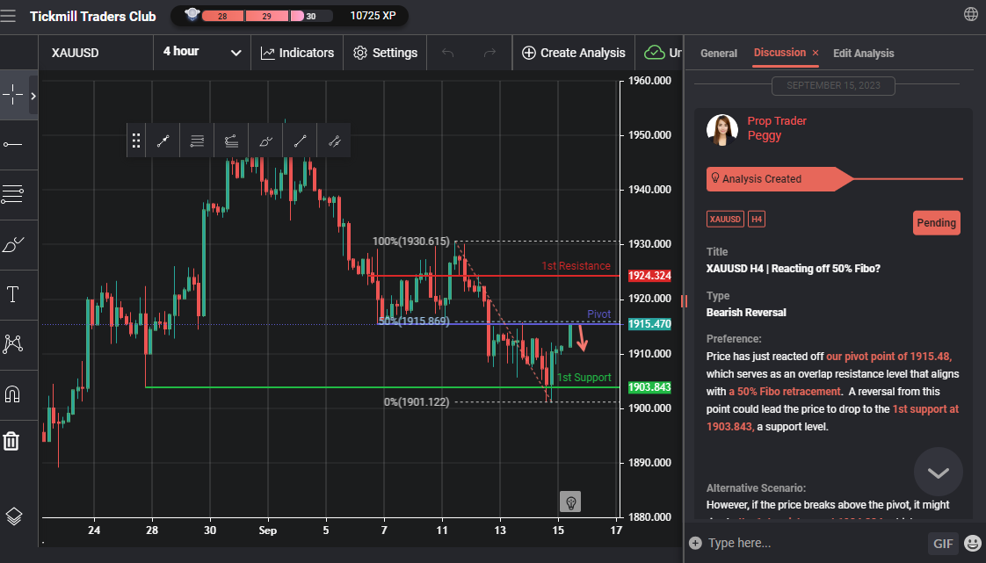Viewport: 986px width, 563px height.
Task: Click the Analysis Created banner
Action: click(x=779, y=179)
